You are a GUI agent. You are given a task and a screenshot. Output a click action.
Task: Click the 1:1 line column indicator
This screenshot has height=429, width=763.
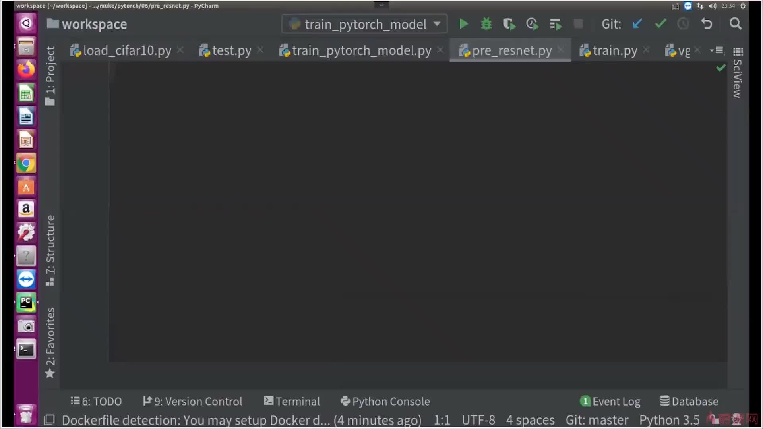tap(442, 420)
